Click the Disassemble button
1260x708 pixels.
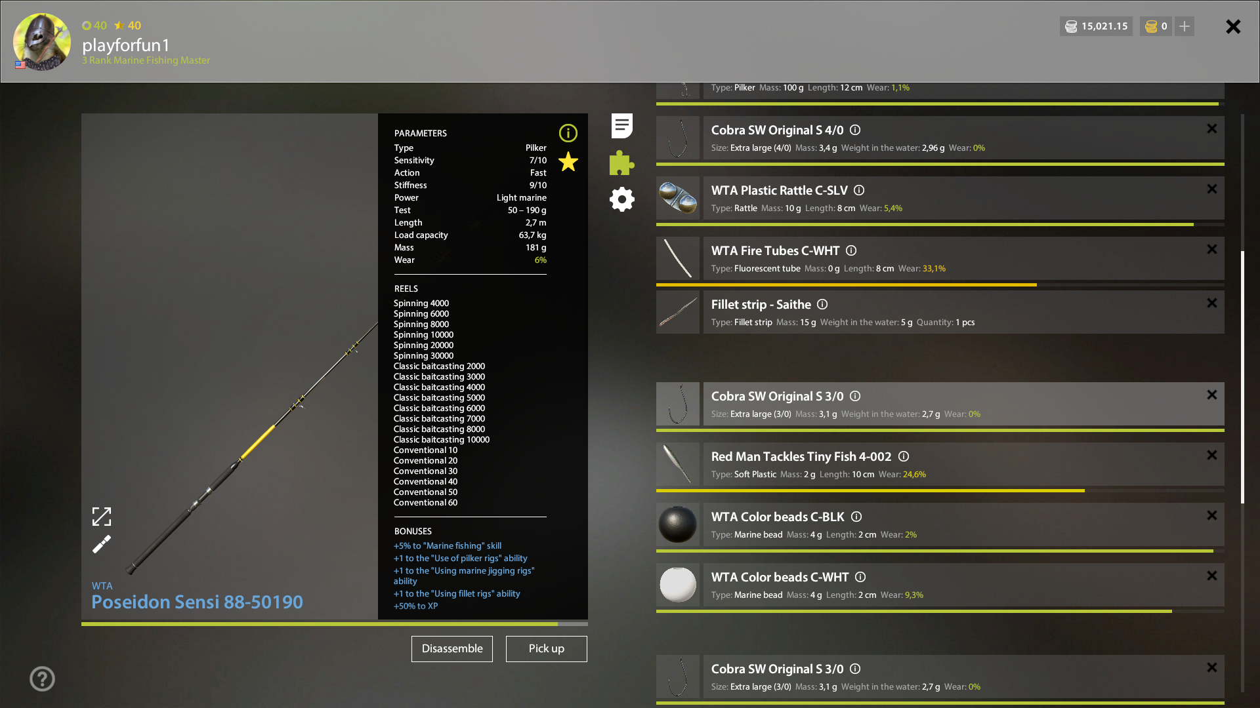tap(451, 648)
